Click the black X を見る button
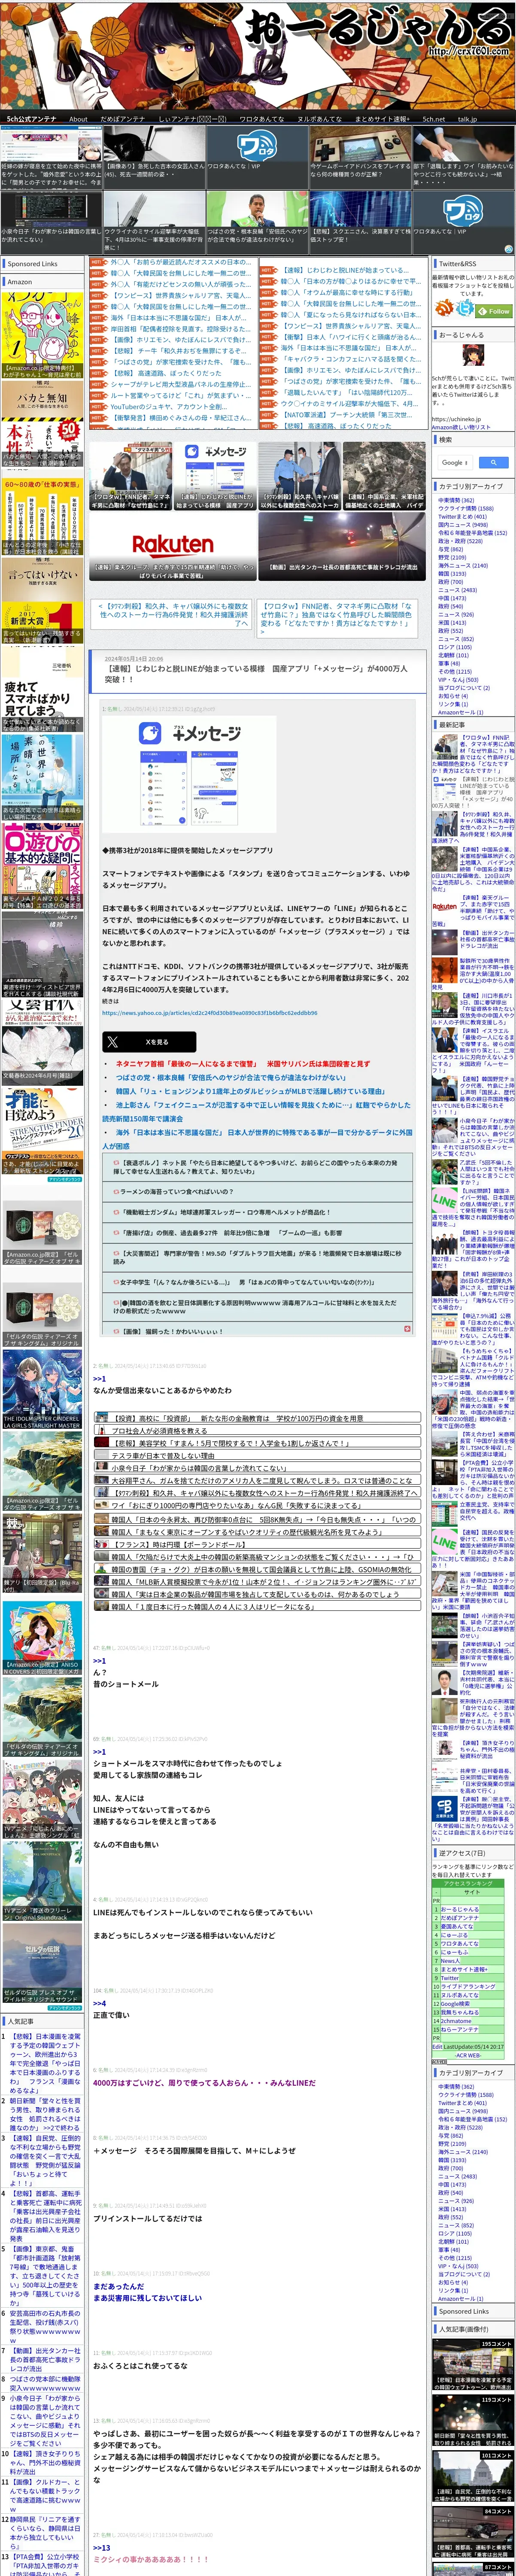Viewport: 516px width, 2576px height. (148, 1041)
